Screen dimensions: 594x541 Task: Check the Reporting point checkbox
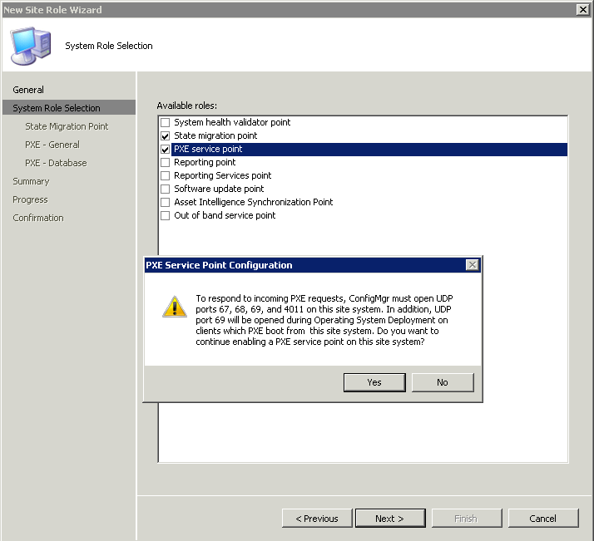click(166, 162)
